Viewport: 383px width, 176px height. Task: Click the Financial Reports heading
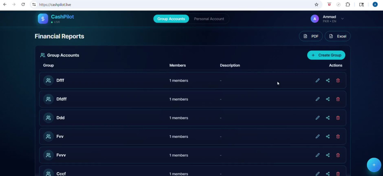tap(59, 36)
